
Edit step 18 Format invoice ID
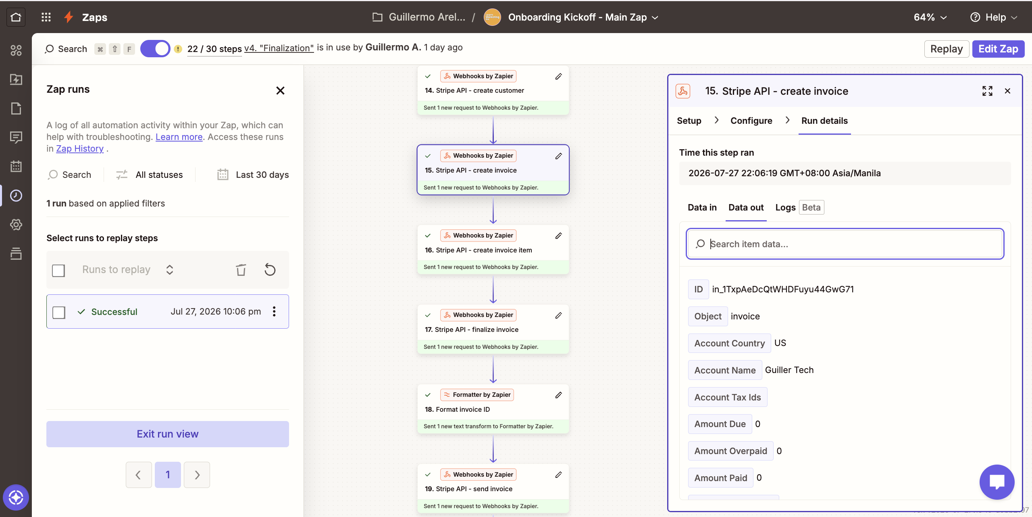click(558, 395)
